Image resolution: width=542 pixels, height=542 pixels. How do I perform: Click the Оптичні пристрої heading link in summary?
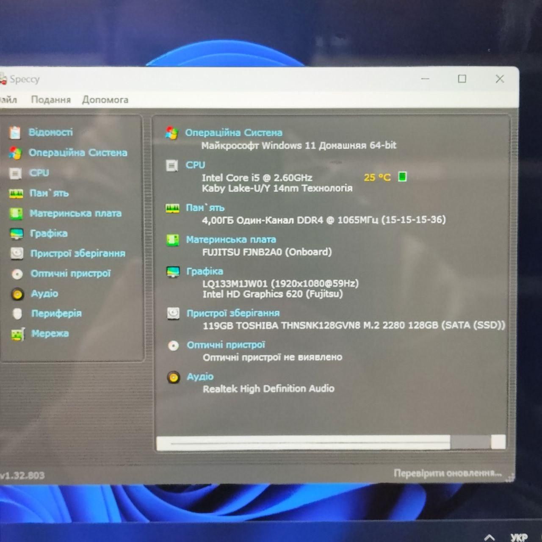click(x=226, y=345)
